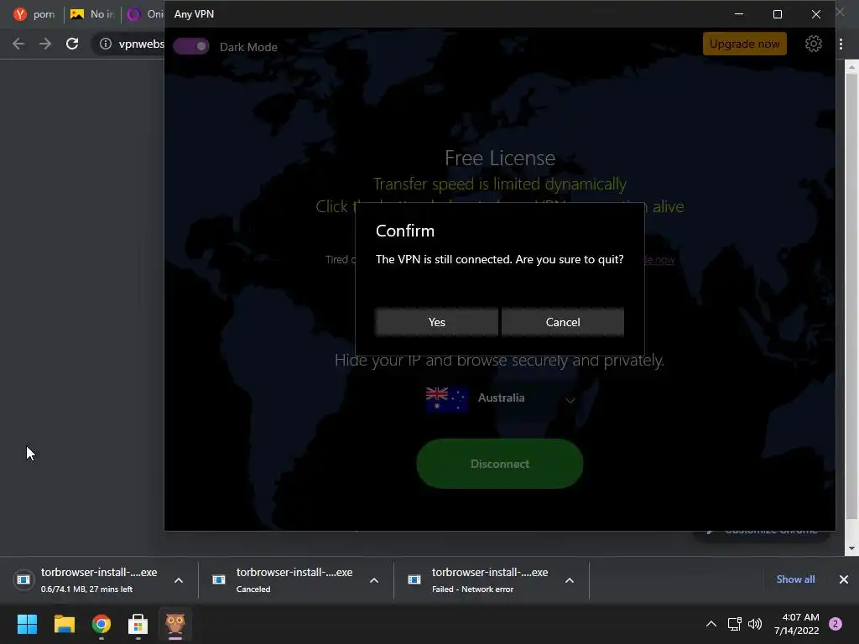Show hidden system tray icons
The image size is (859, 644).
coord(711,624)
